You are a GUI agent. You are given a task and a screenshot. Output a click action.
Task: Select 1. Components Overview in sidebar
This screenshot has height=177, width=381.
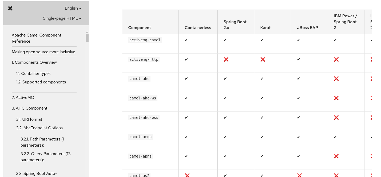click(34, 62)
